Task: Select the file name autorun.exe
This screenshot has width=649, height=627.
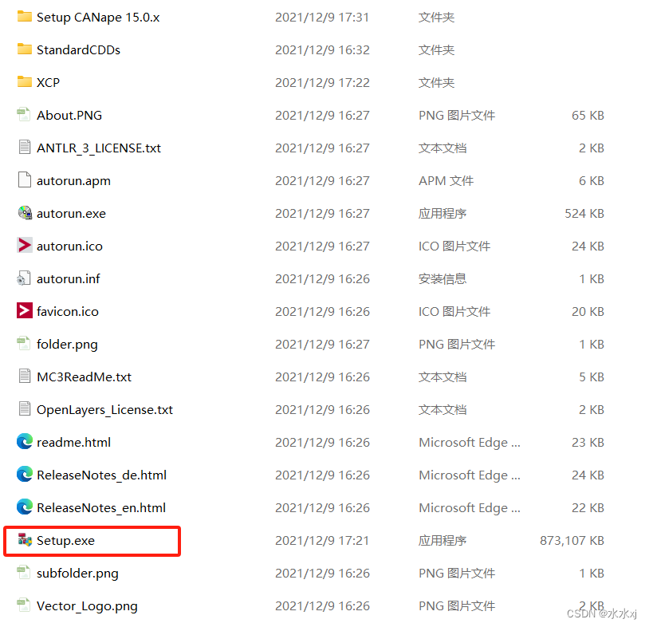Action: click(x=71, y=213)
